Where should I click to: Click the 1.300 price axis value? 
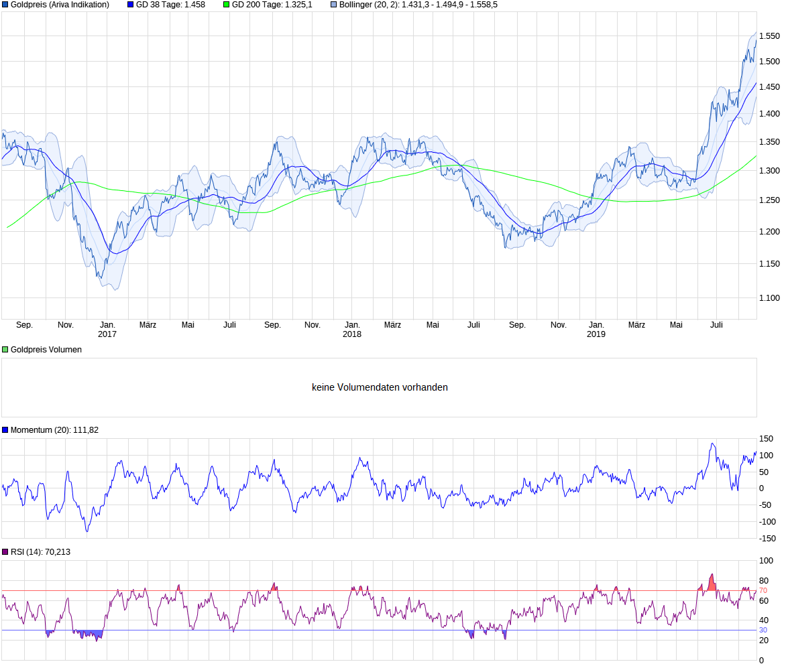769,171
